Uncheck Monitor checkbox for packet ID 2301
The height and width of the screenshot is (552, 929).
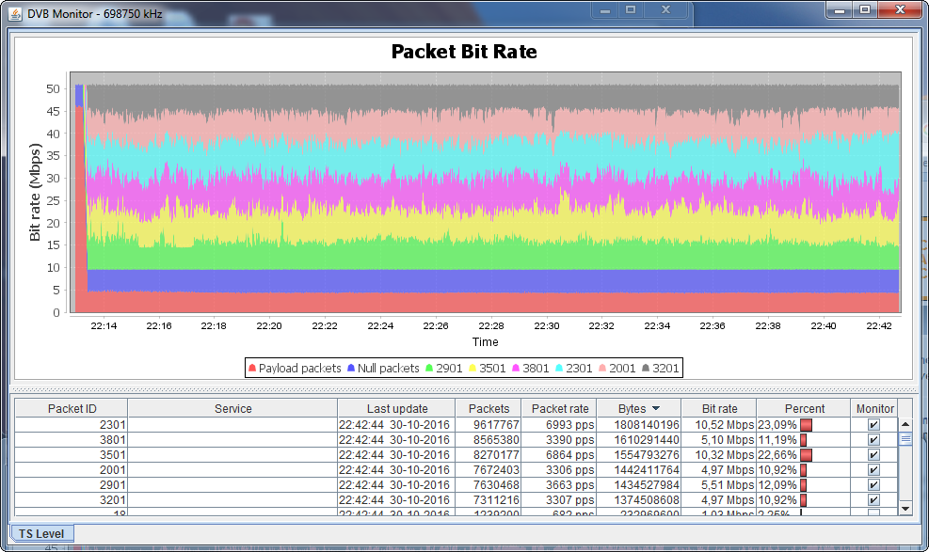coord(873,425)
